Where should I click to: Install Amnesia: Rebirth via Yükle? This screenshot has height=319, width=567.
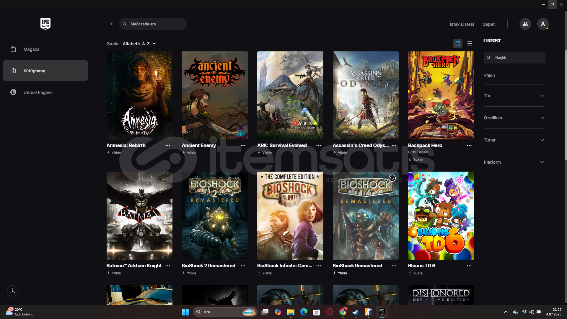point(114,153)
